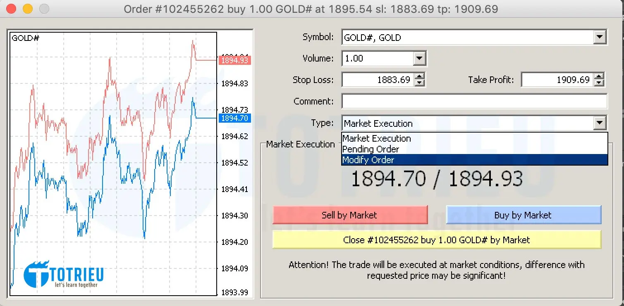Increase Take Profit with the up arrow

[599, 76]
